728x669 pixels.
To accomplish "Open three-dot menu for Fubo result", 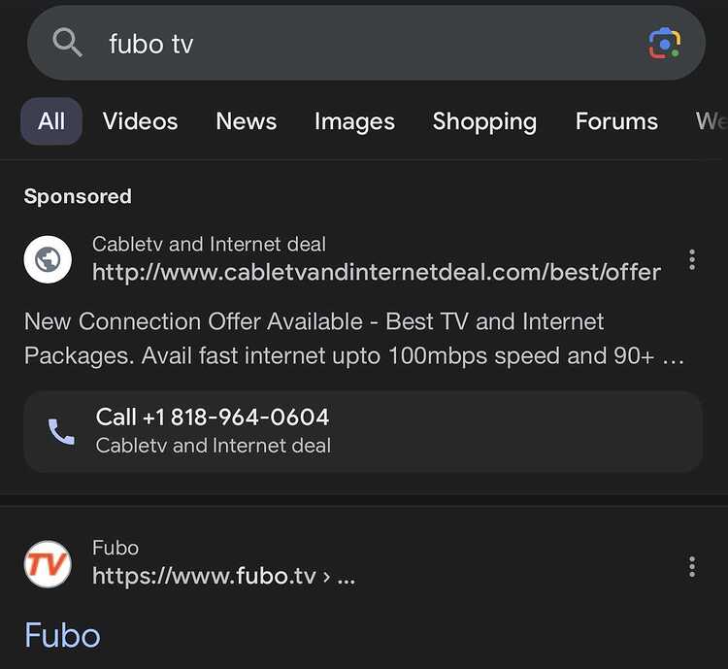I will click(x=692, y=566).
